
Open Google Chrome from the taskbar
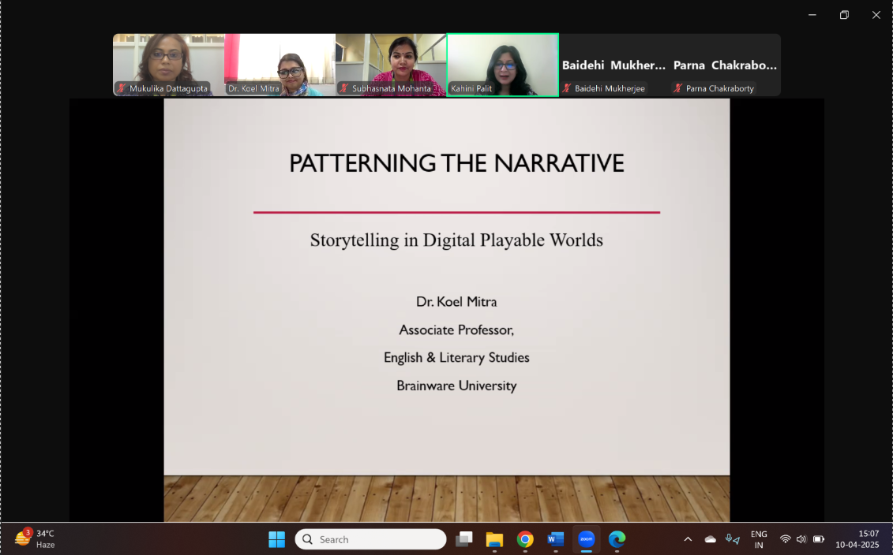[525, 539]
